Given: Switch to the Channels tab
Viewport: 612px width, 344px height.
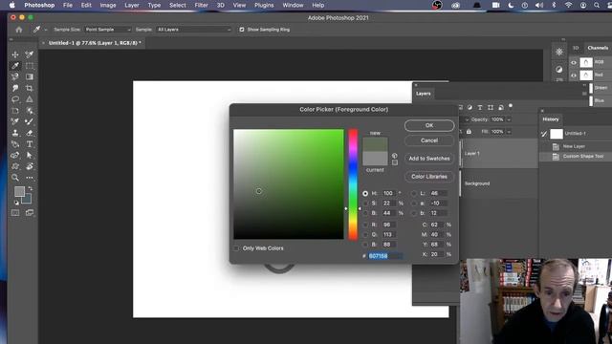Looking at the screenshot, I should coord(598,48).
